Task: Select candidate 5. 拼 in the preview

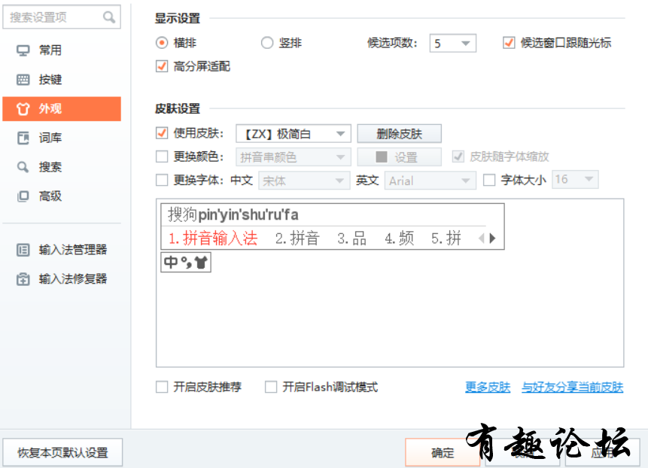Action: [446, 239]
